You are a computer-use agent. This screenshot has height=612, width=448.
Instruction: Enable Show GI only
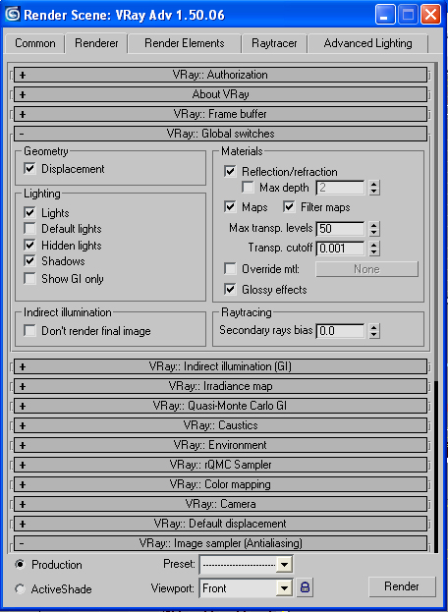tap(29, 279)
